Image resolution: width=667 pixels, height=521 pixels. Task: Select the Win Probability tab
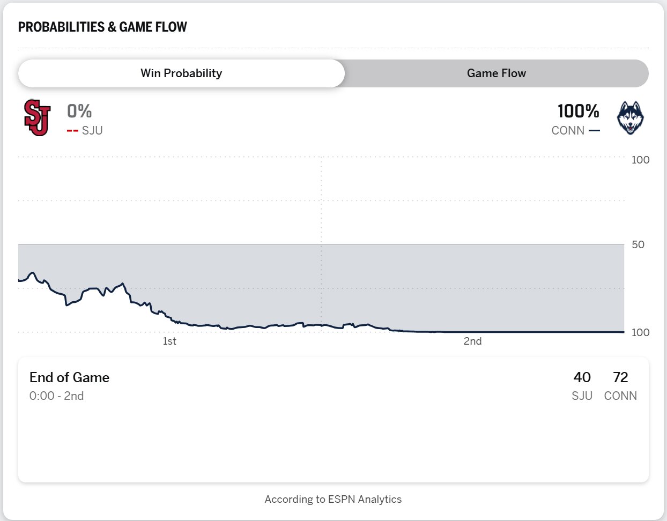tap(181, 73)
